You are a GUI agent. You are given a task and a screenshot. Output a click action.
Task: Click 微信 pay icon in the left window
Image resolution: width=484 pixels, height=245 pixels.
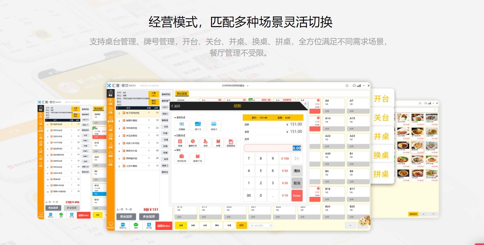pyautogui.click(x=61, y=215)
